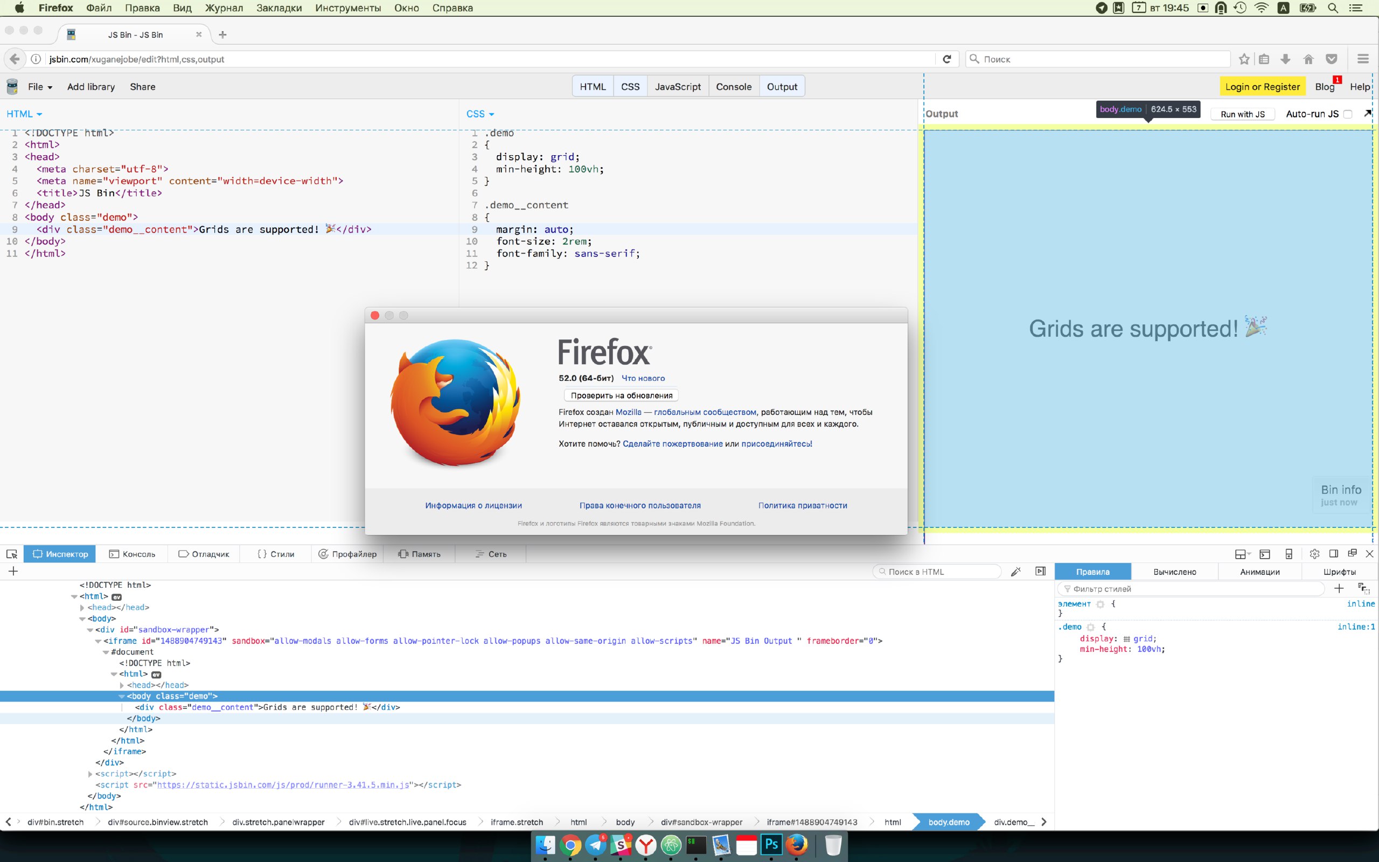Switch to the Отладчик devtools tab

[x=204, y=554]
